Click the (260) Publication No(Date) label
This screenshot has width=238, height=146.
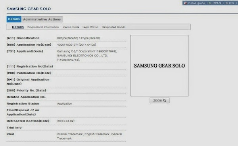click(x=29, y=73)
